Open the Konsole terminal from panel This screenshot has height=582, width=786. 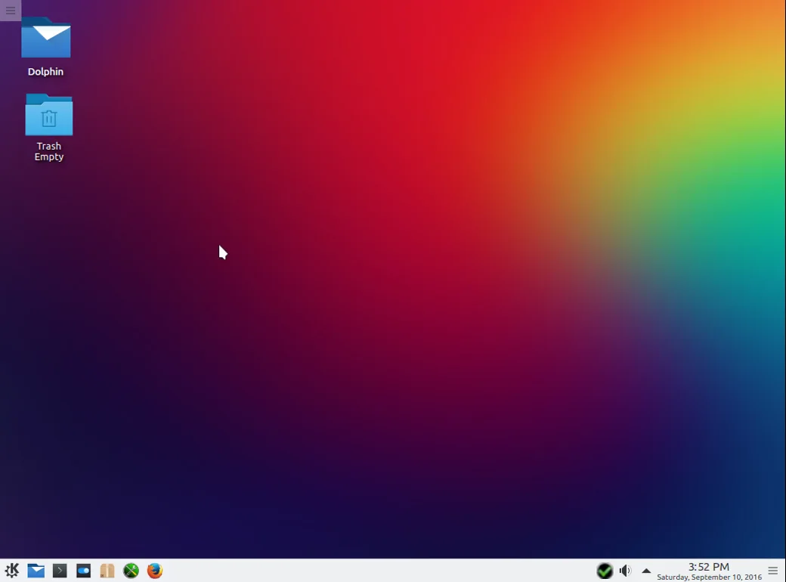60,571
